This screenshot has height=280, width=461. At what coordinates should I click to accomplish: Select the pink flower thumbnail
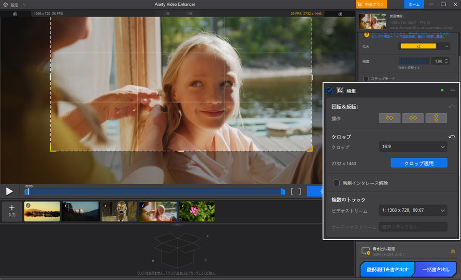pyautogui.click(x=197, y=211)
